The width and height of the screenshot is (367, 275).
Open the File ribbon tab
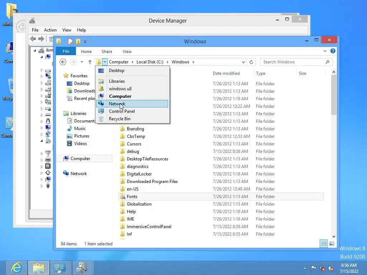[x=66, y=52]
